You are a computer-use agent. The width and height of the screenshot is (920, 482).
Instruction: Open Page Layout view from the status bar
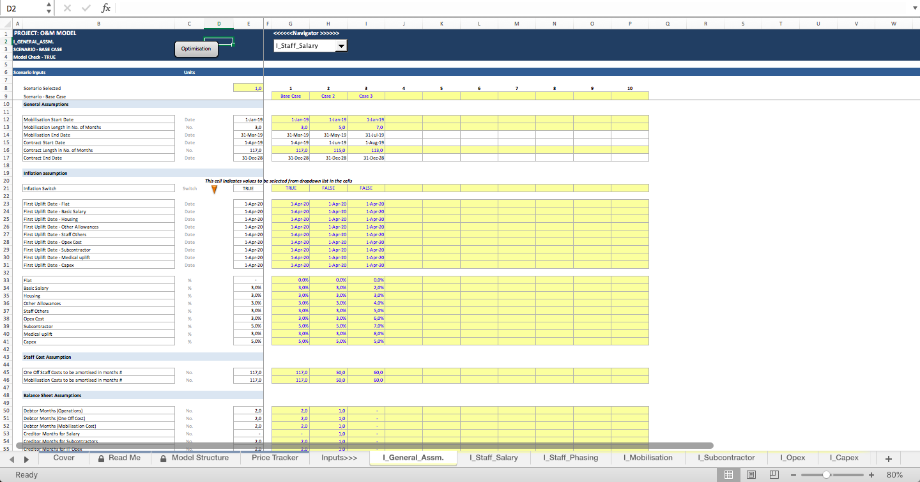pyautogui.click(x=751, y=475)
